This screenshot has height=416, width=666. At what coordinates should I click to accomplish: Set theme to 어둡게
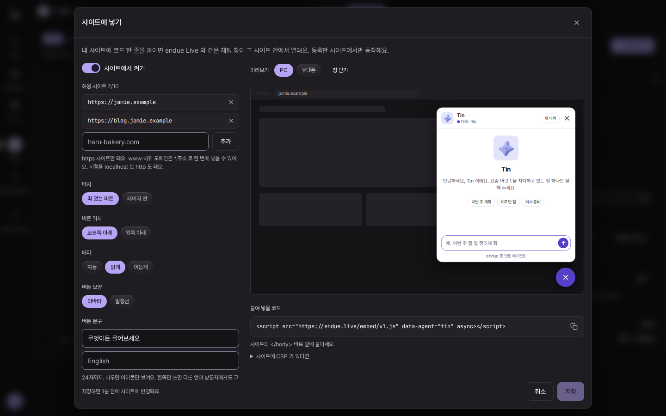(141, 267)
